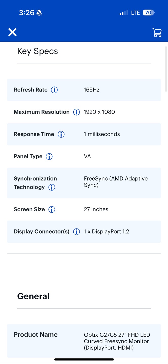Select the Refresh Rate 165Hz row
Image resolution: width=168 pixels, height=364 pixels.
[x=84, y=90]
